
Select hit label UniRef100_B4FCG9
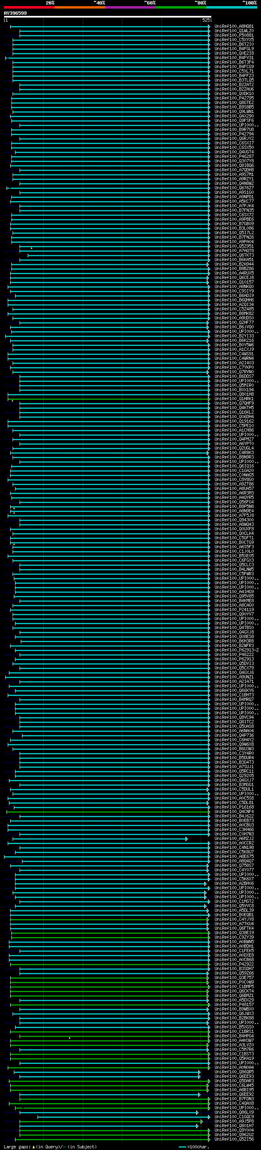click(234, 66)
